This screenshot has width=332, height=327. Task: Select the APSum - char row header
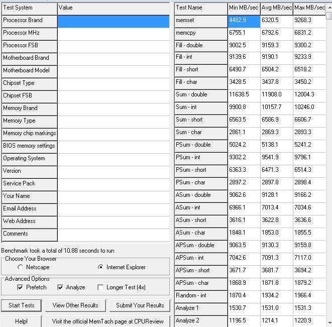[201, 284]
